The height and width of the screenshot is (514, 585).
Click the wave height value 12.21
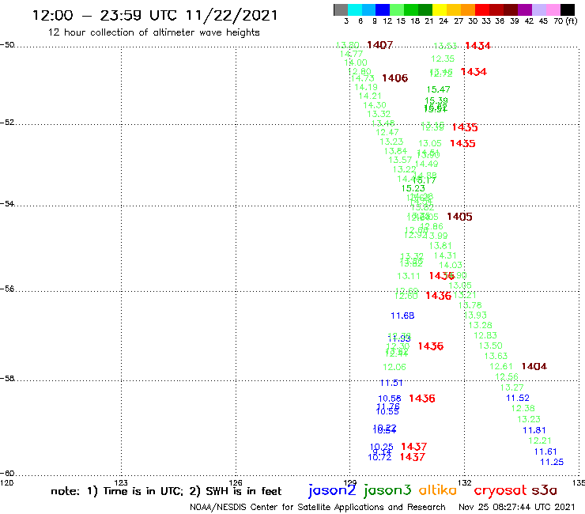pos(540,440)
